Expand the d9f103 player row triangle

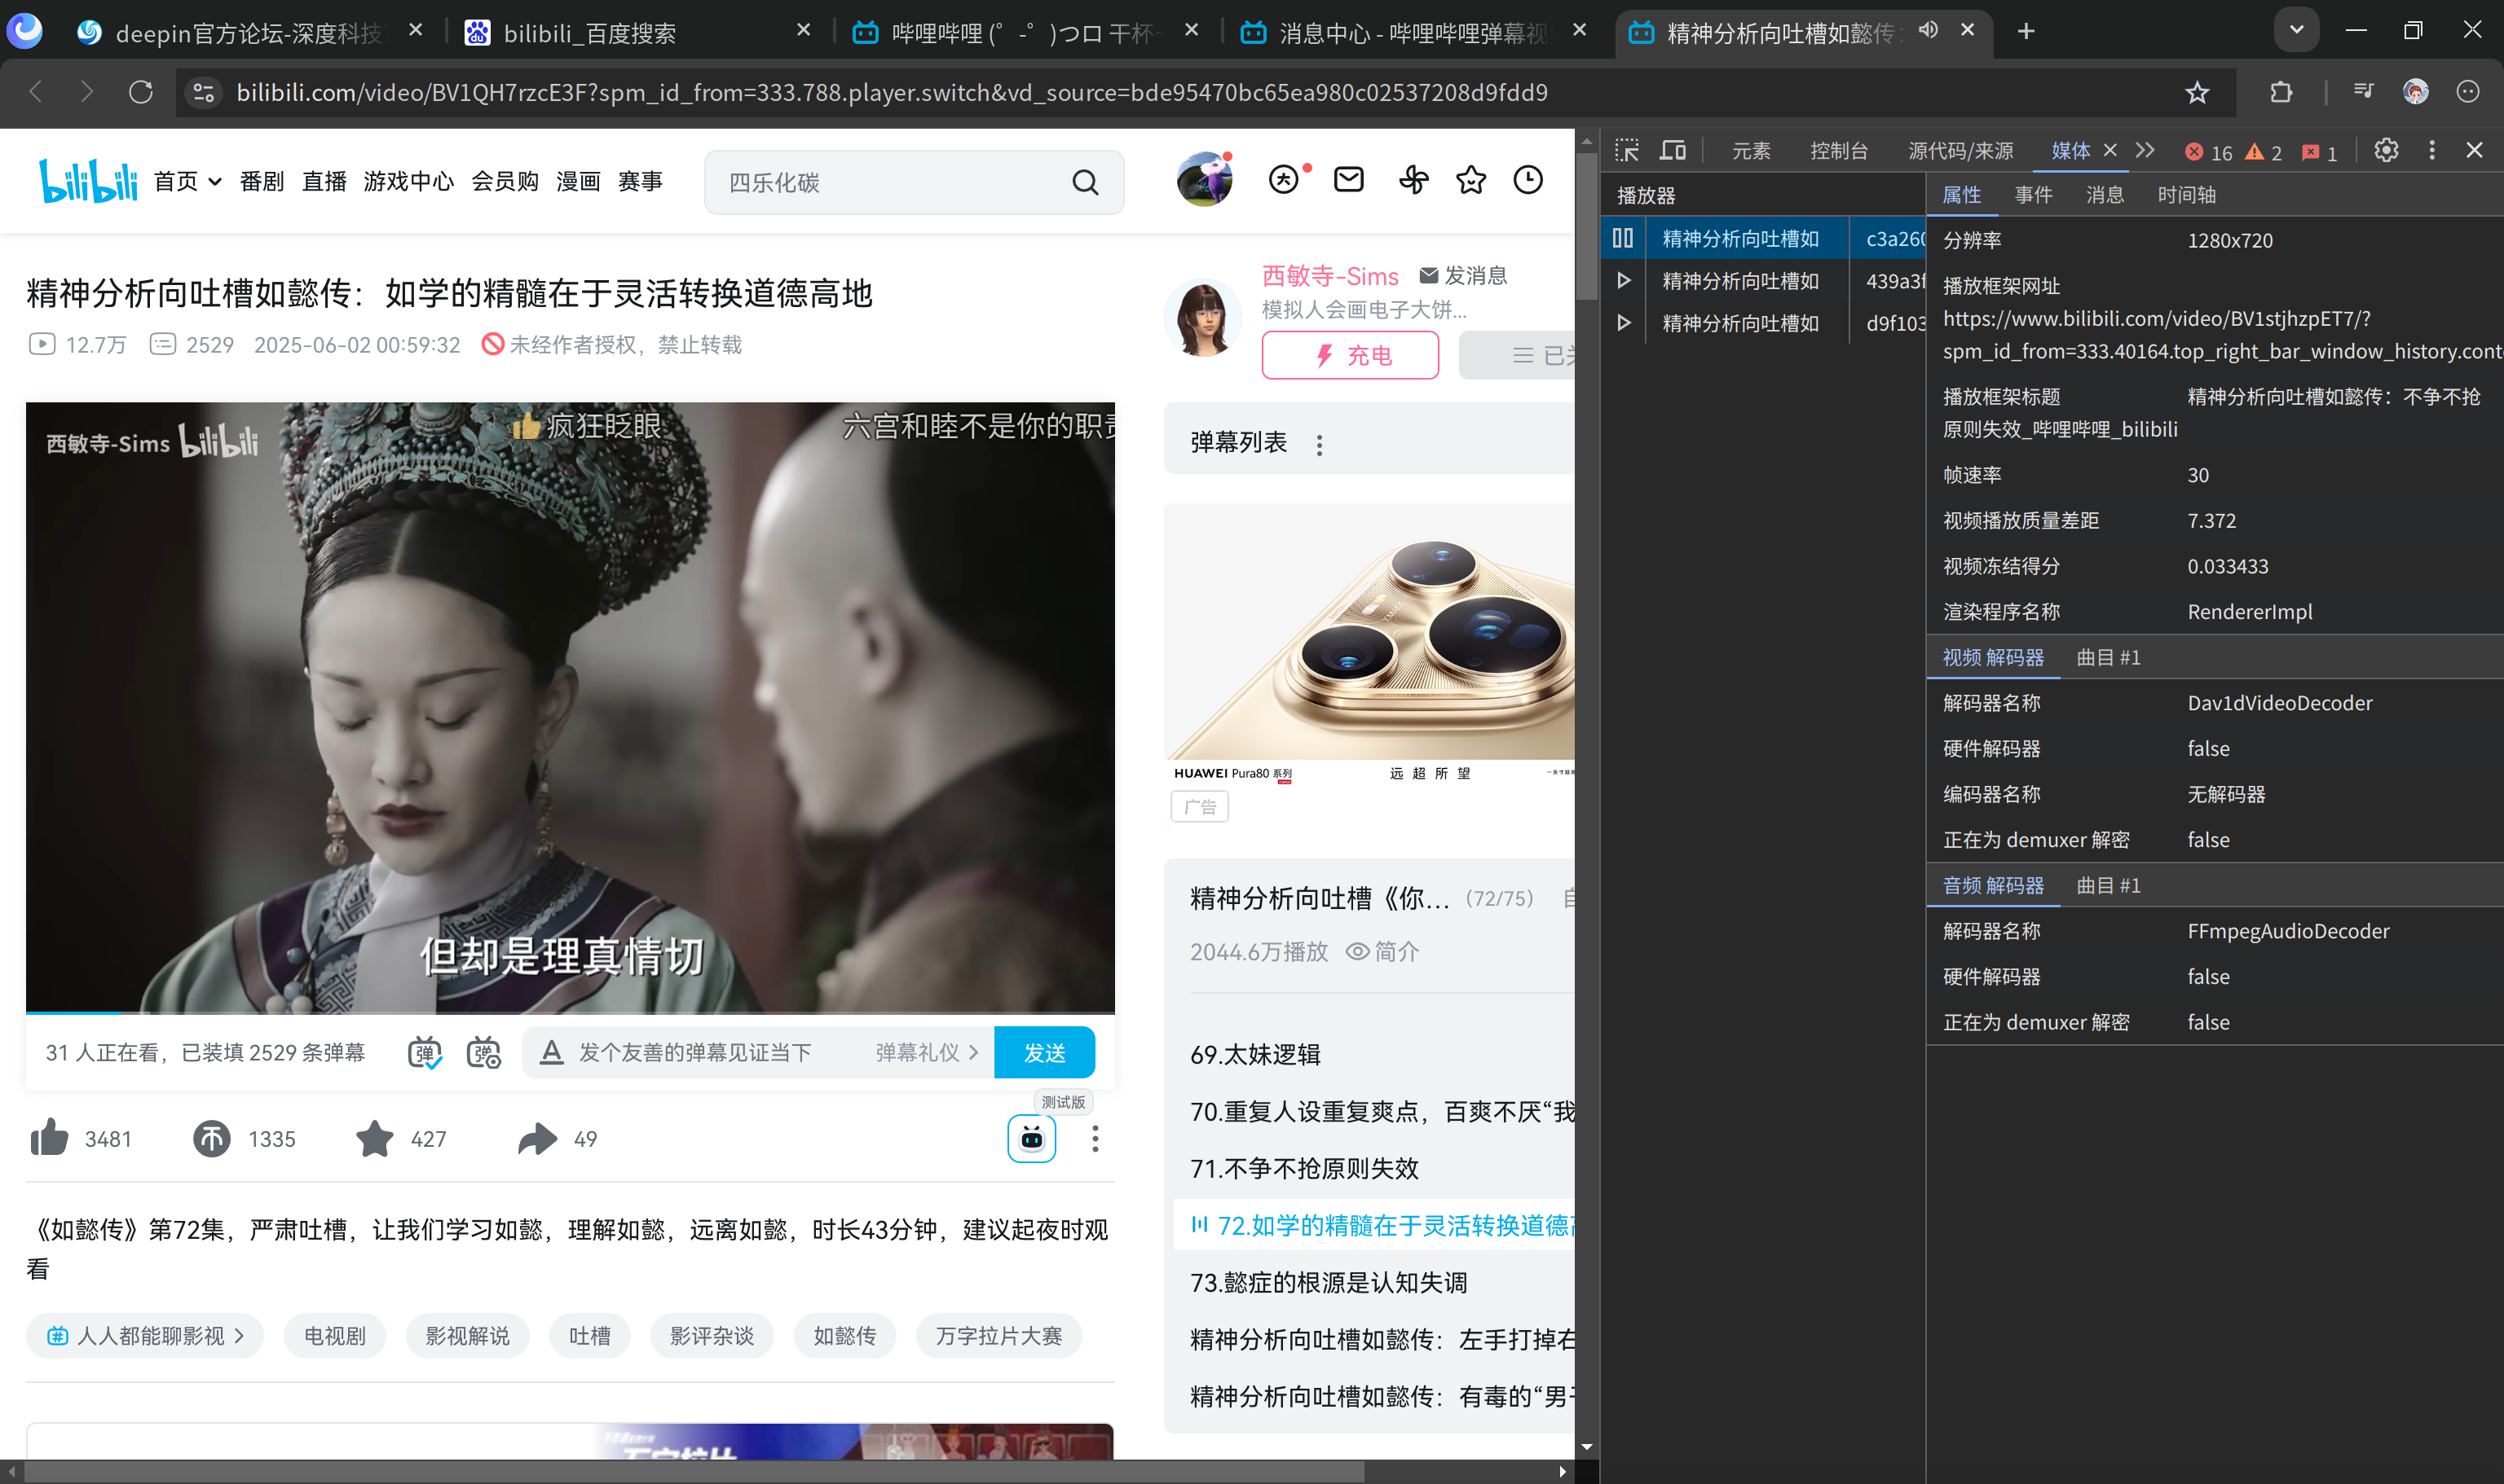1624,323
